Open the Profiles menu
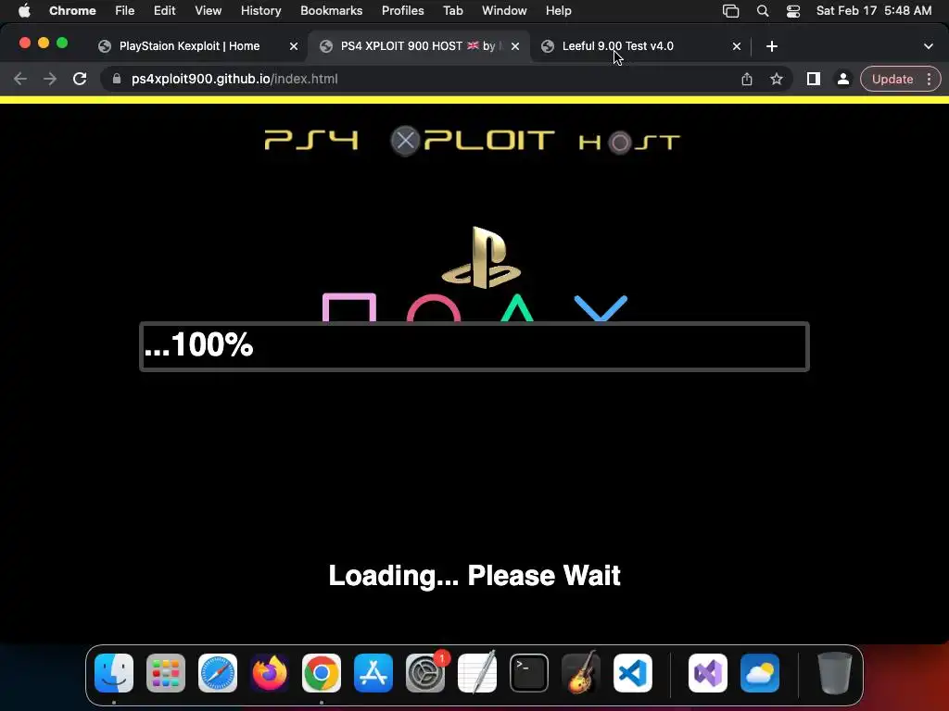 coord(402,10)
